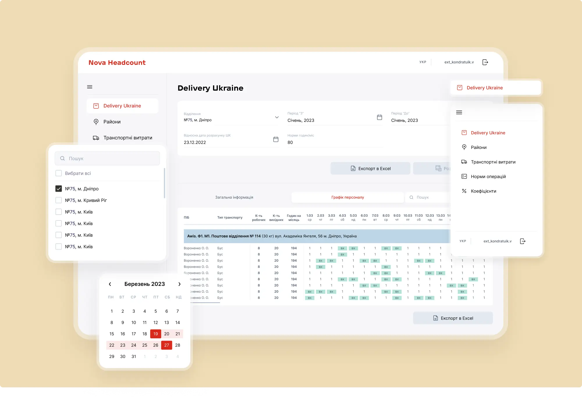Click the calculator icon on the partially hidden button

[x=438, y=168]
